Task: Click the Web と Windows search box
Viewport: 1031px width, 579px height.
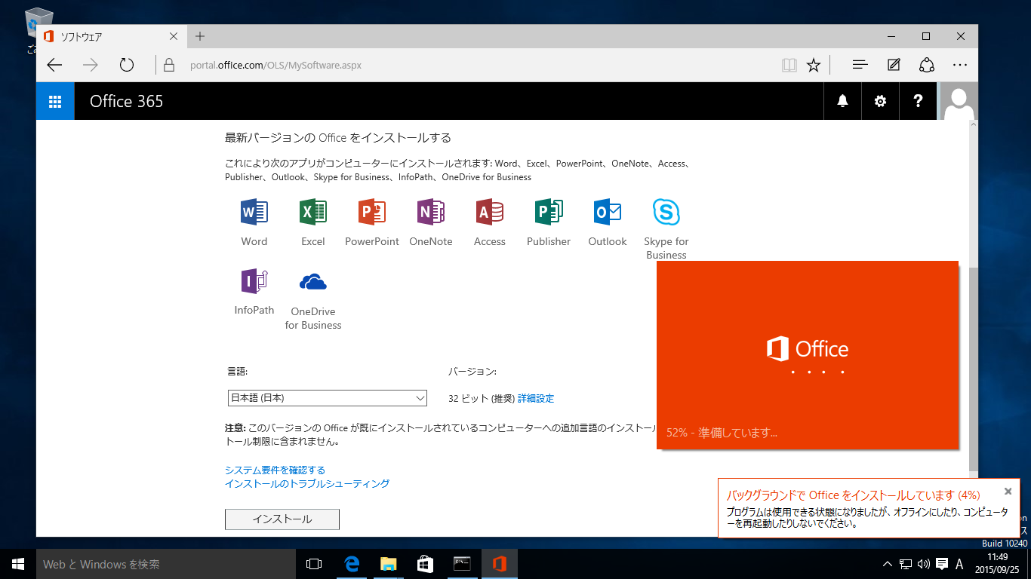Action: click(166, 564)
